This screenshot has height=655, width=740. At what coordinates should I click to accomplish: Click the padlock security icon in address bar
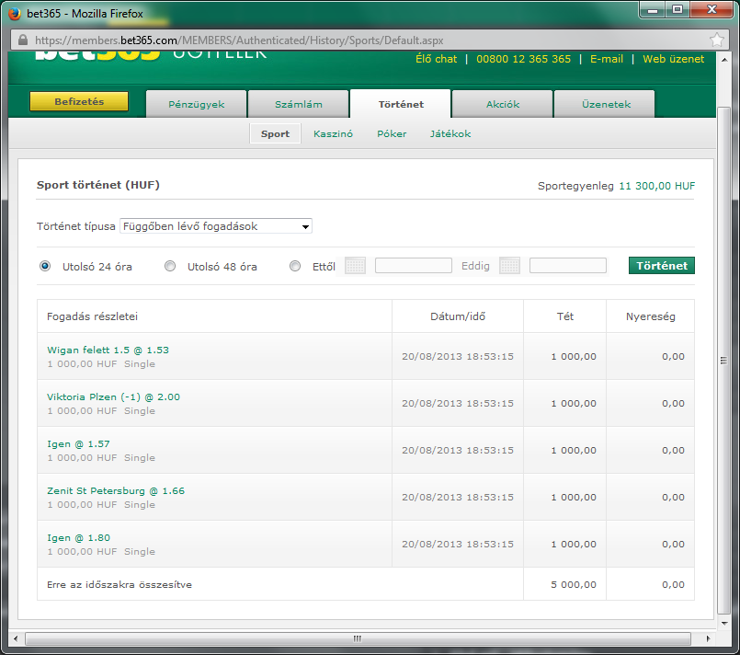(22, 40)
